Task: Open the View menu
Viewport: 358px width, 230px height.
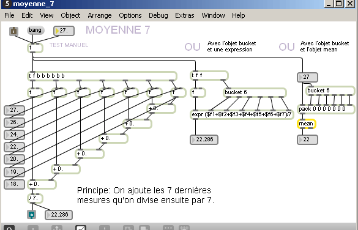Action: (x=47, y=15)
